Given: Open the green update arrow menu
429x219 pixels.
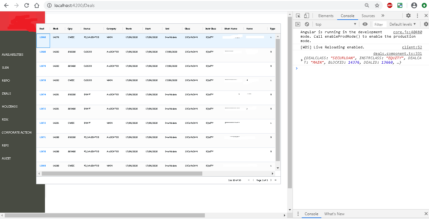Looking at the screenshot, I should (x=424, y=5).
